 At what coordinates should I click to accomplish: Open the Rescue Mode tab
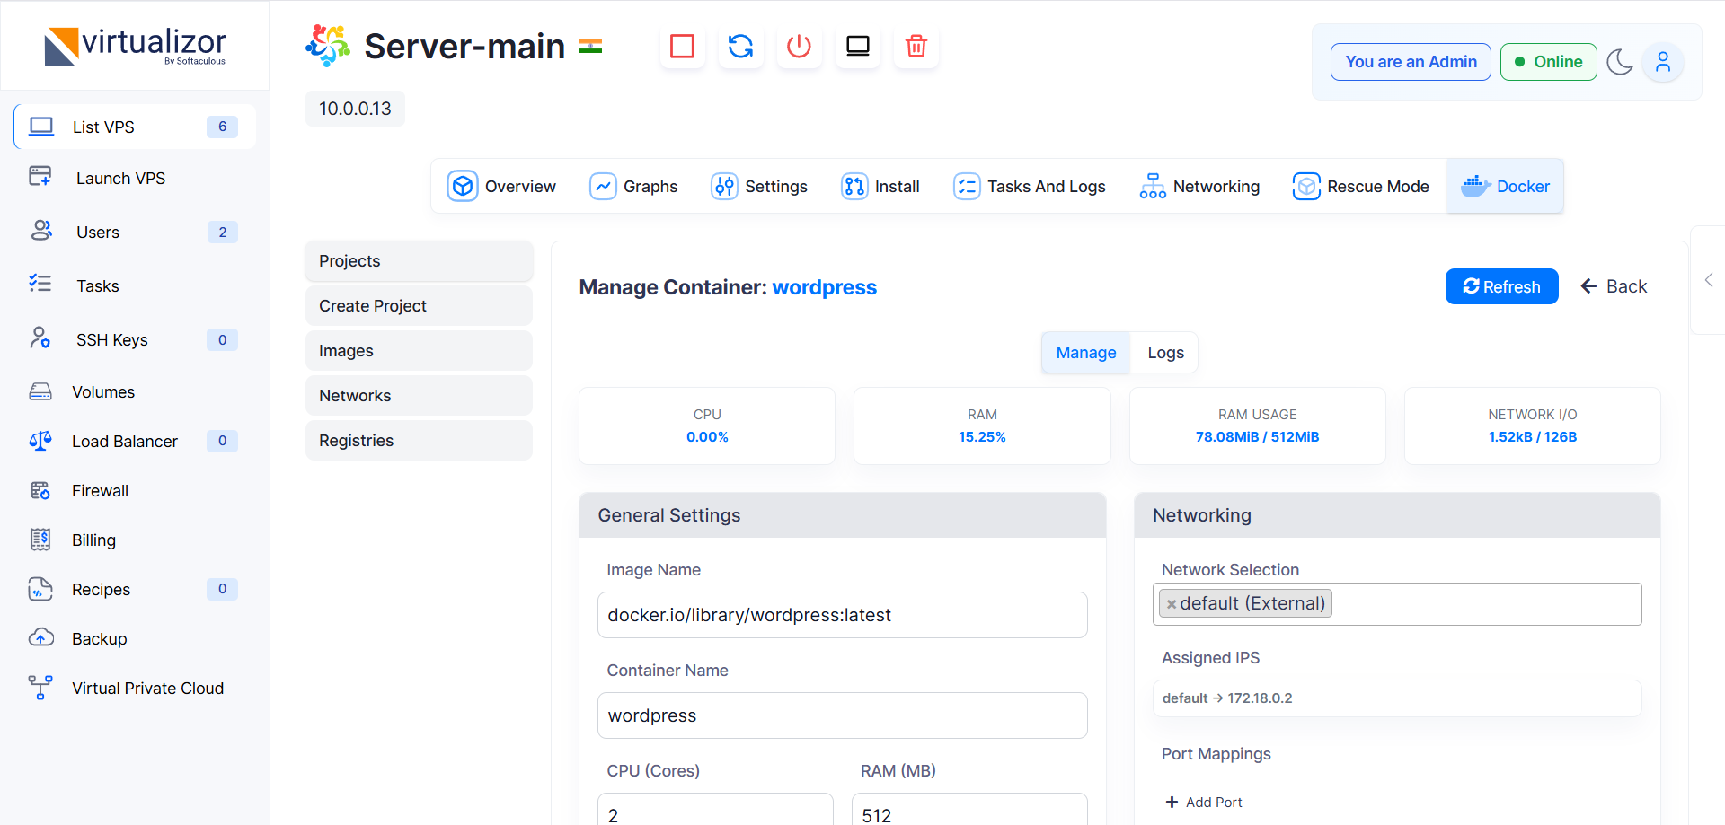click(1360, 186)
